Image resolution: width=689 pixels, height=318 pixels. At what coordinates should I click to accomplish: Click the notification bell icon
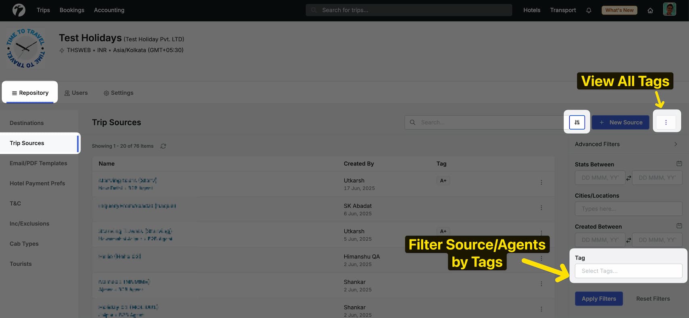589,10
